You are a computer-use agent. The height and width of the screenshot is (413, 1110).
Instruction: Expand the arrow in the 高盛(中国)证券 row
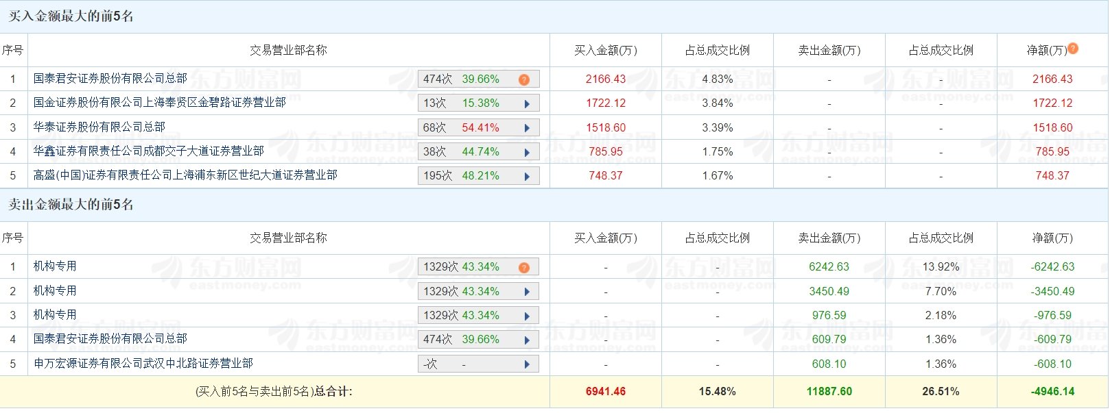pos(527,176)
